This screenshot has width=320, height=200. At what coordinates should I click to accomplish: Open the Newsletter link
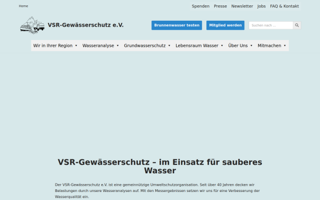tap(242, 6)
